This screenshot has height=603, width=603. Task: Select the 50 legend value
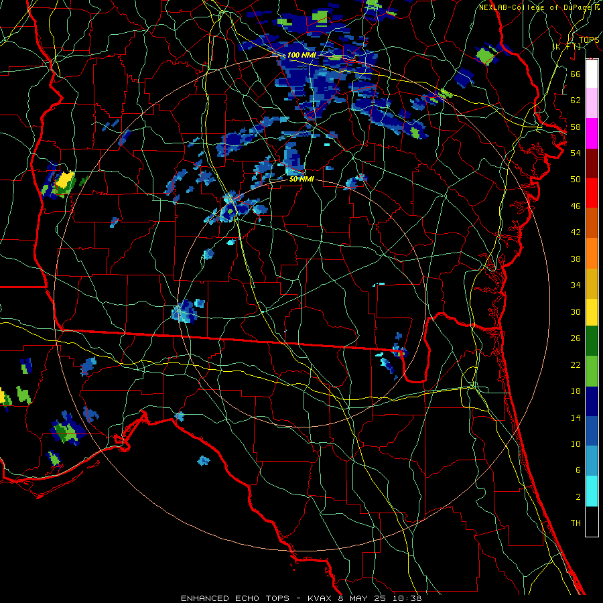(x=576, y=179)
